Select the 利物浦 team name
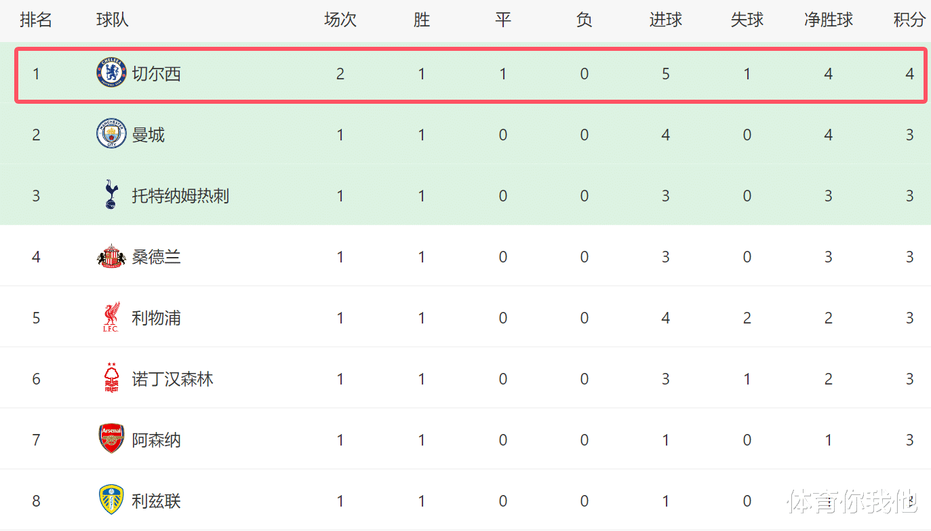This screenshot has width=931, height=531. 157,318
